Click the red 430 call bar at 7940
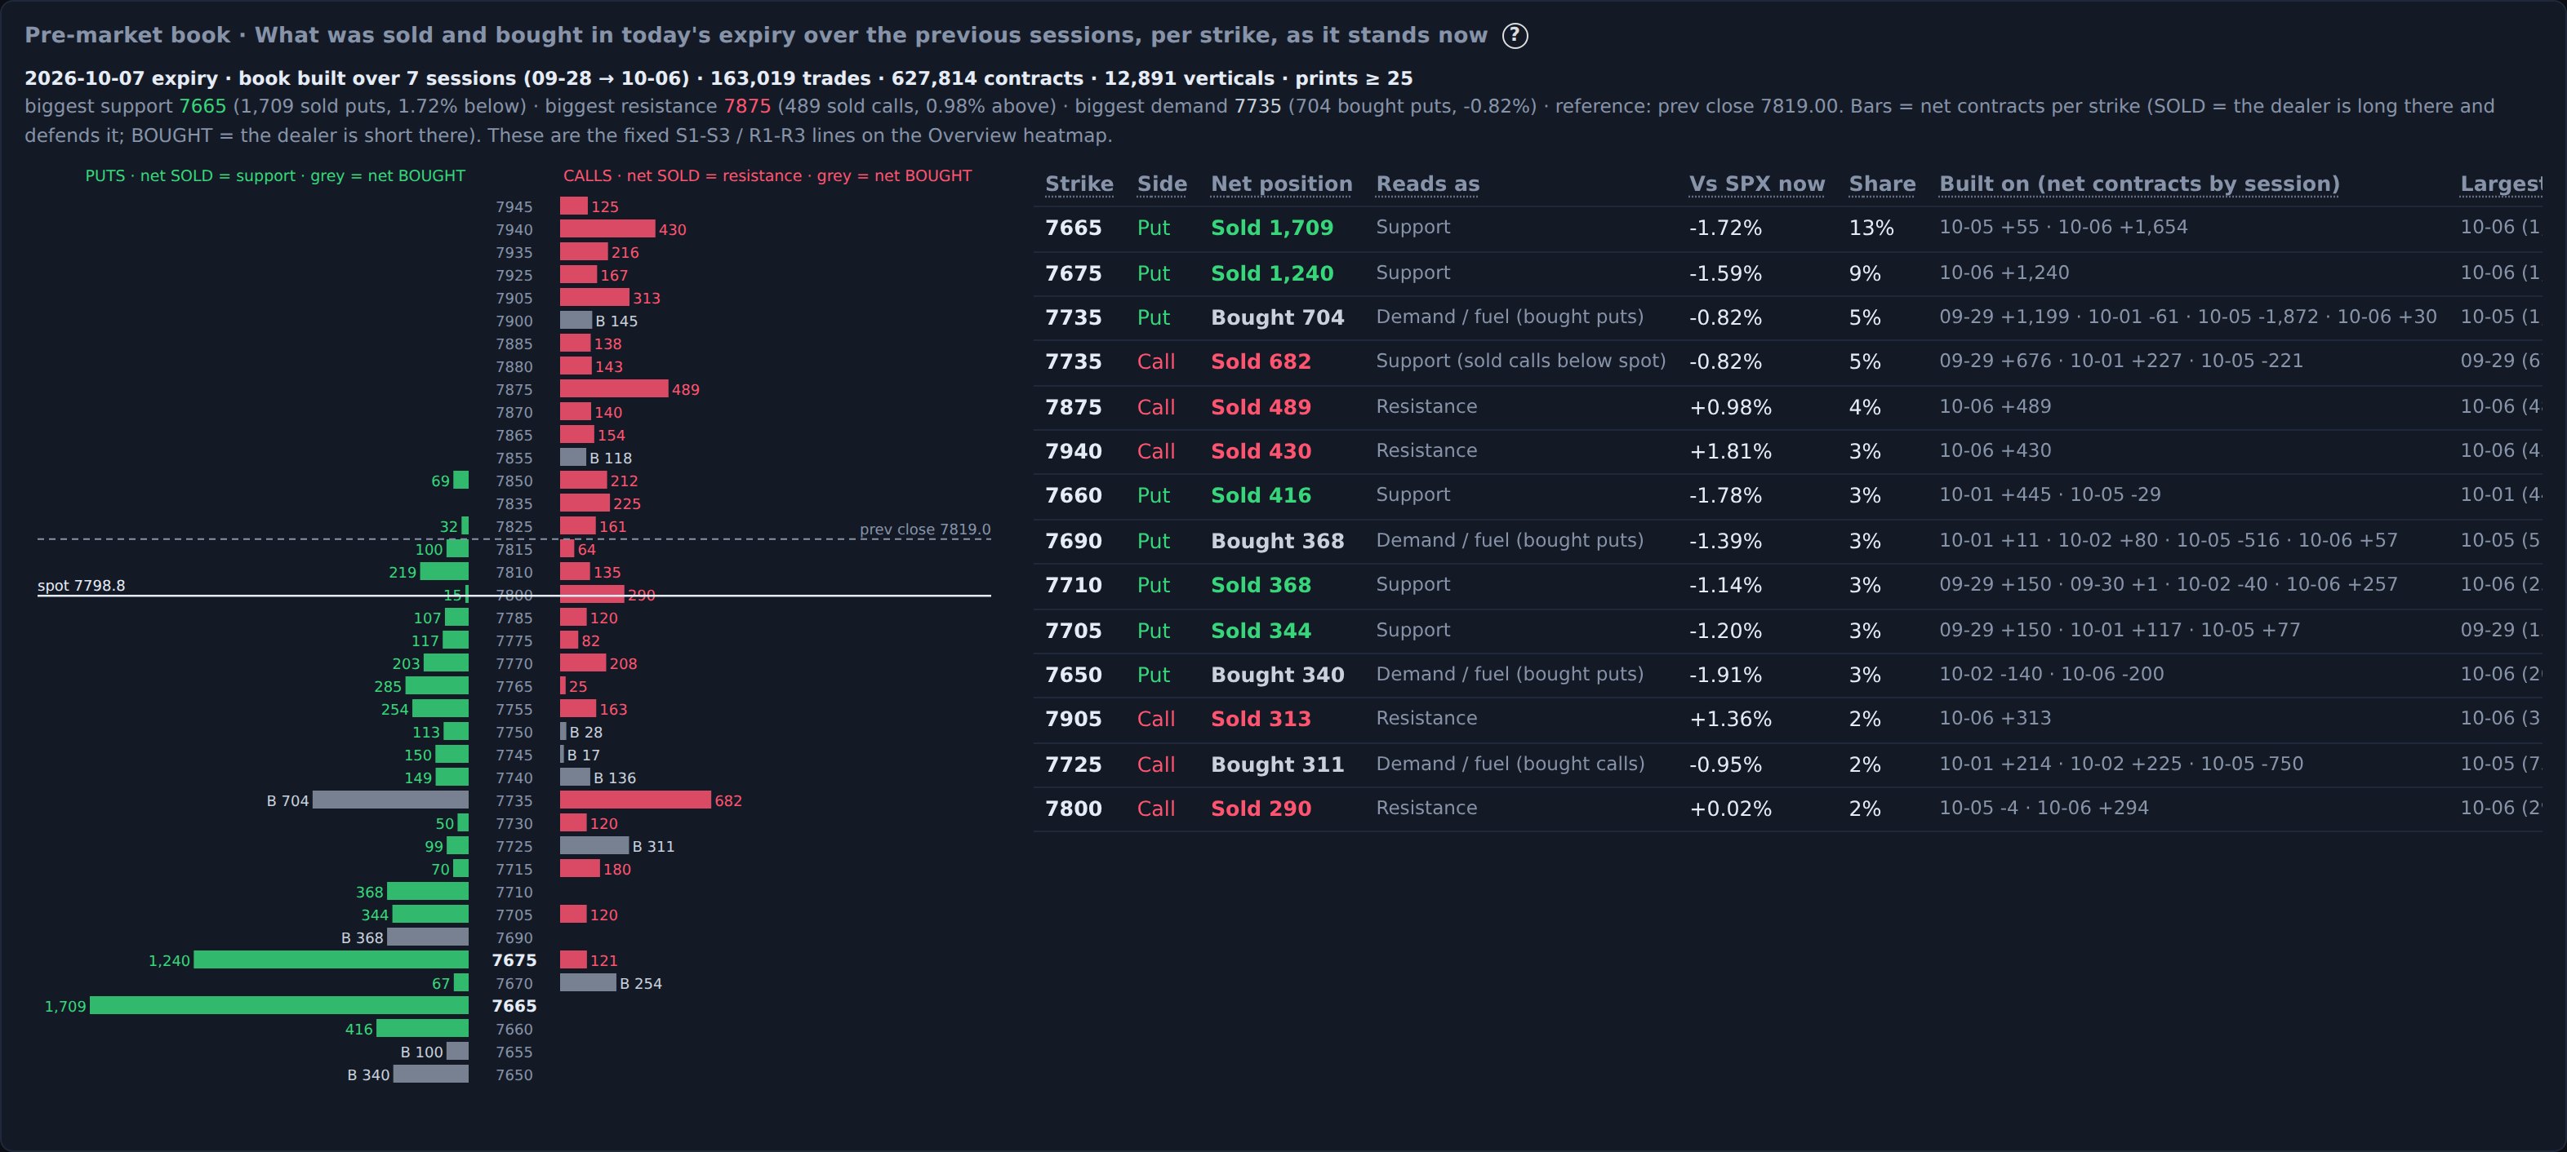 click(607, 228)
